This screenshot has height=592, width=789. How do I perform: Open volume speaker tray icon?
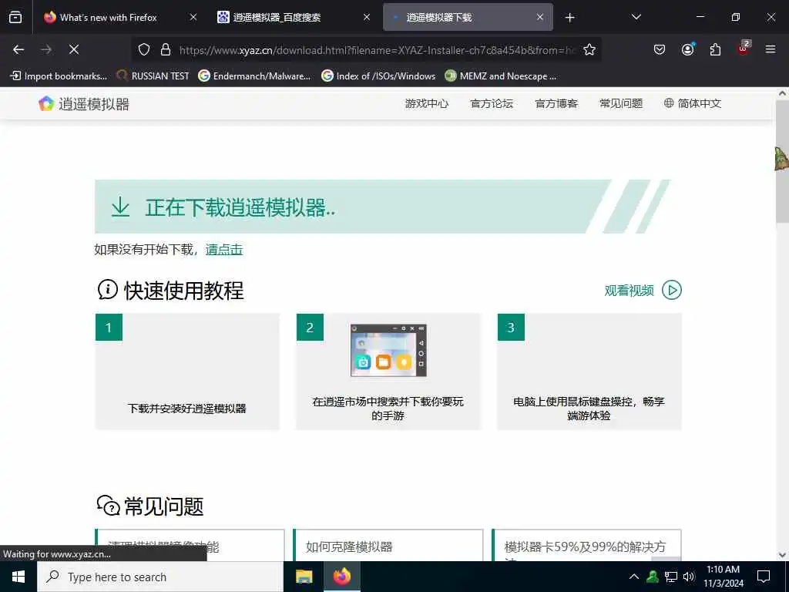689,577
